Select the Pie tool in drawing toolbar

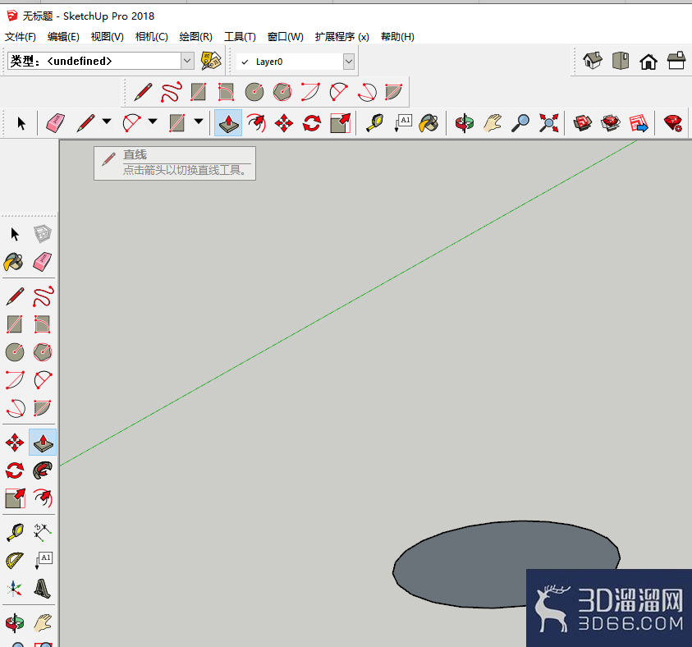[394, 92]
